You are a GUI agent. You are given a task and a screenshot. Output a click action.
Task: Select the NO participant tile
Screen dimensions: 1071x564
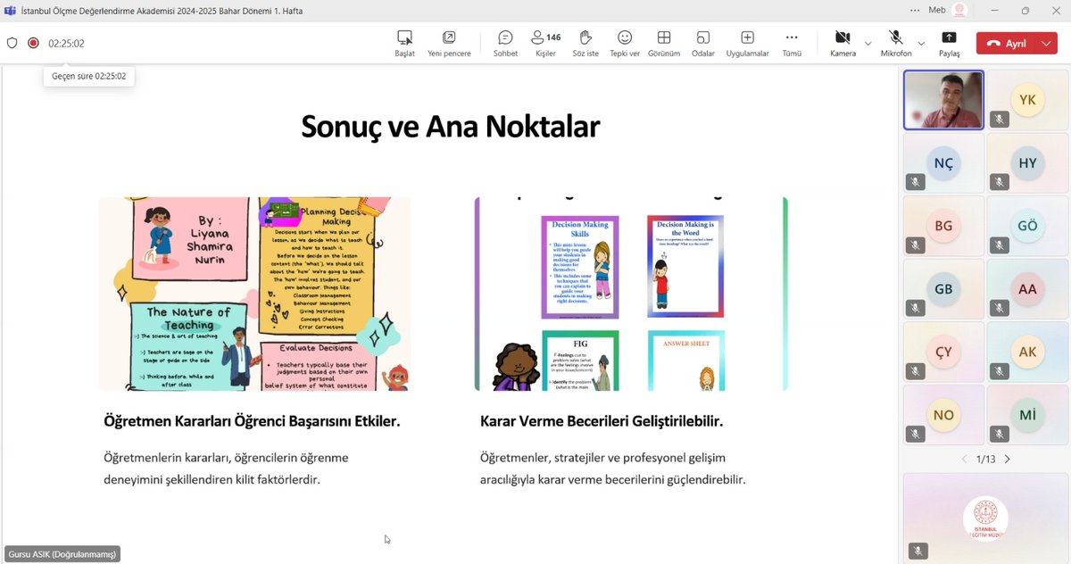pos(943,415)
